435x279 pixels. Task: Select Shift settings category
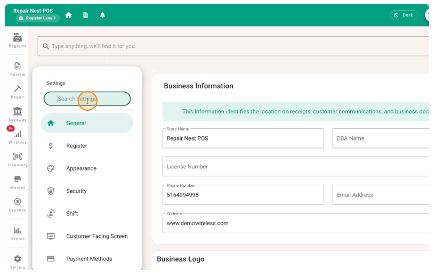(87, 214)
